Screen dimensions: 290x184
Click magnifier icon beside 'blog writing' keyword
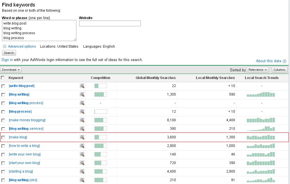[82, 94]
